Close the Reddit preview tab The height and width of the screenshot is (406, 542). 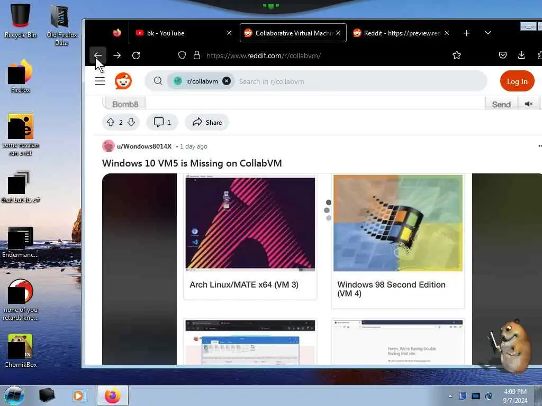(447, 33)
